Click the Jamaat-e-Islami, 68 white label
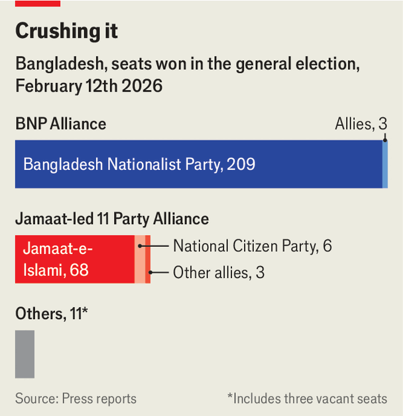The height and width of the screenshot is (416, 403). click(x=58, y=259)
